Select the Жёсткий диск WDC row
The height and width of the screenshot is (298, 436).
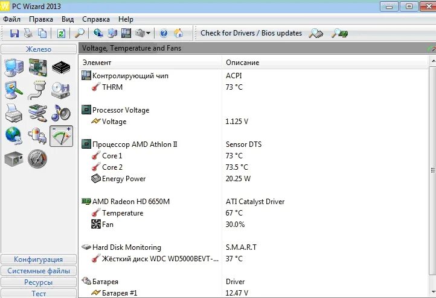pos(254,259)
